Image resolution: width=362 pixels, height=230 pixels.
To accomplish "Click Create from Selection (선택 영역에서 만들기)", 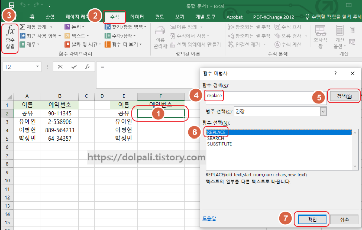I will [x=195, y=44].
